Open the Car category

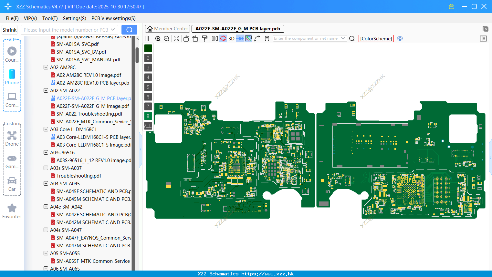coord(12,184)
